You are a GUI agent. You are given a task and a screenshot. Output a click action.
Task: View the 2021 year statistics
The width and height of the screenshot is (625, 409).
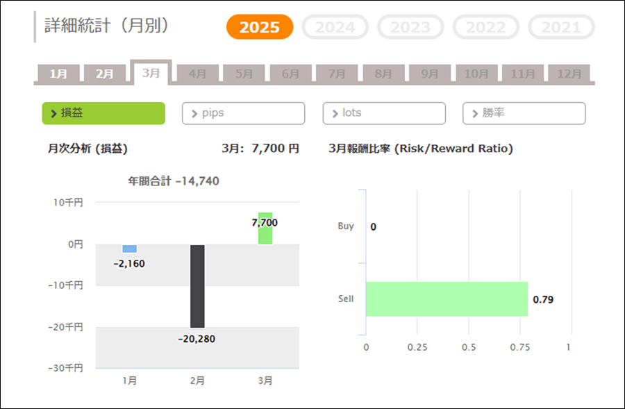click(x=561, y=27)
